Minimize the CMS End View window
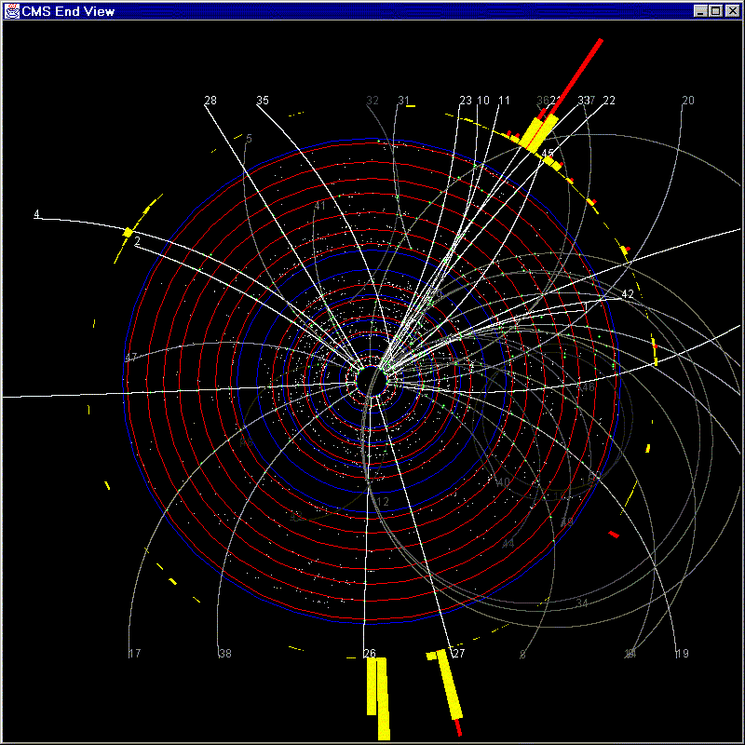 tap(700, 10)
